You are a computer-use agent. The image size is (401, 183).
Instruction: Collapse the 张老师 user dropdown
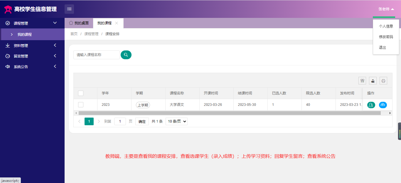point(386,9)
